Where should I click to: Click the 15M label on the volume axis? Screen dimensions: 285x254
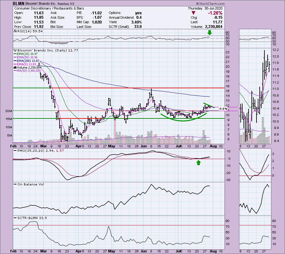pyautogui.click(x=9, y=119)
